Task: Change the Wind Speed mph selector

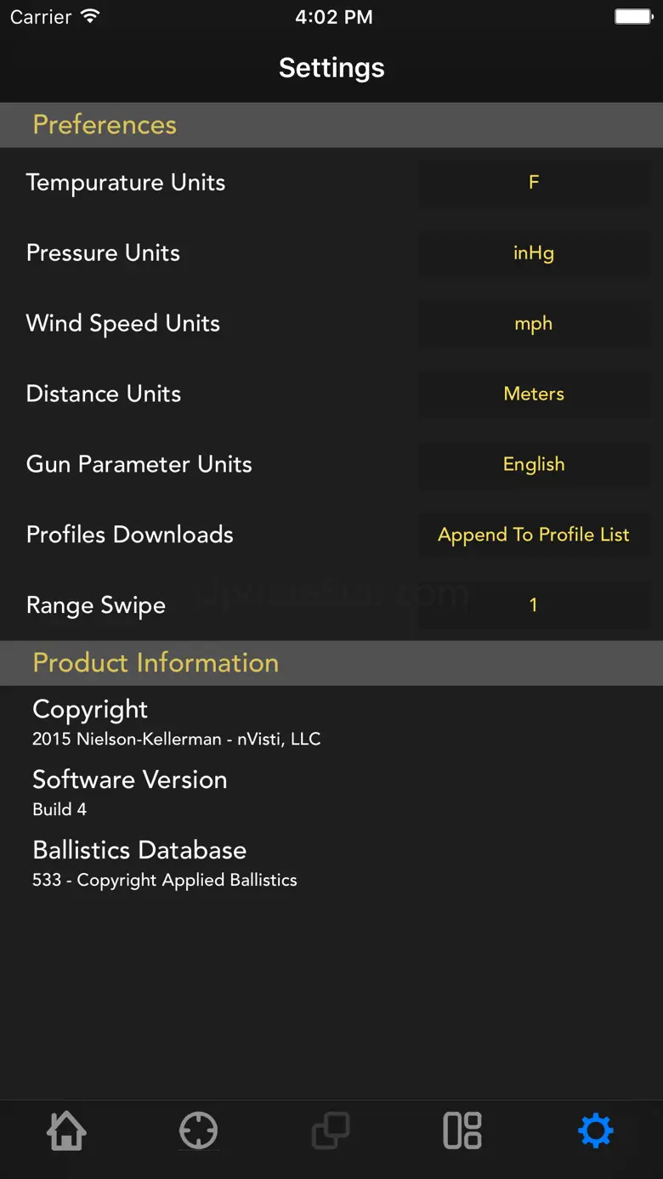Action: point(534,323)
